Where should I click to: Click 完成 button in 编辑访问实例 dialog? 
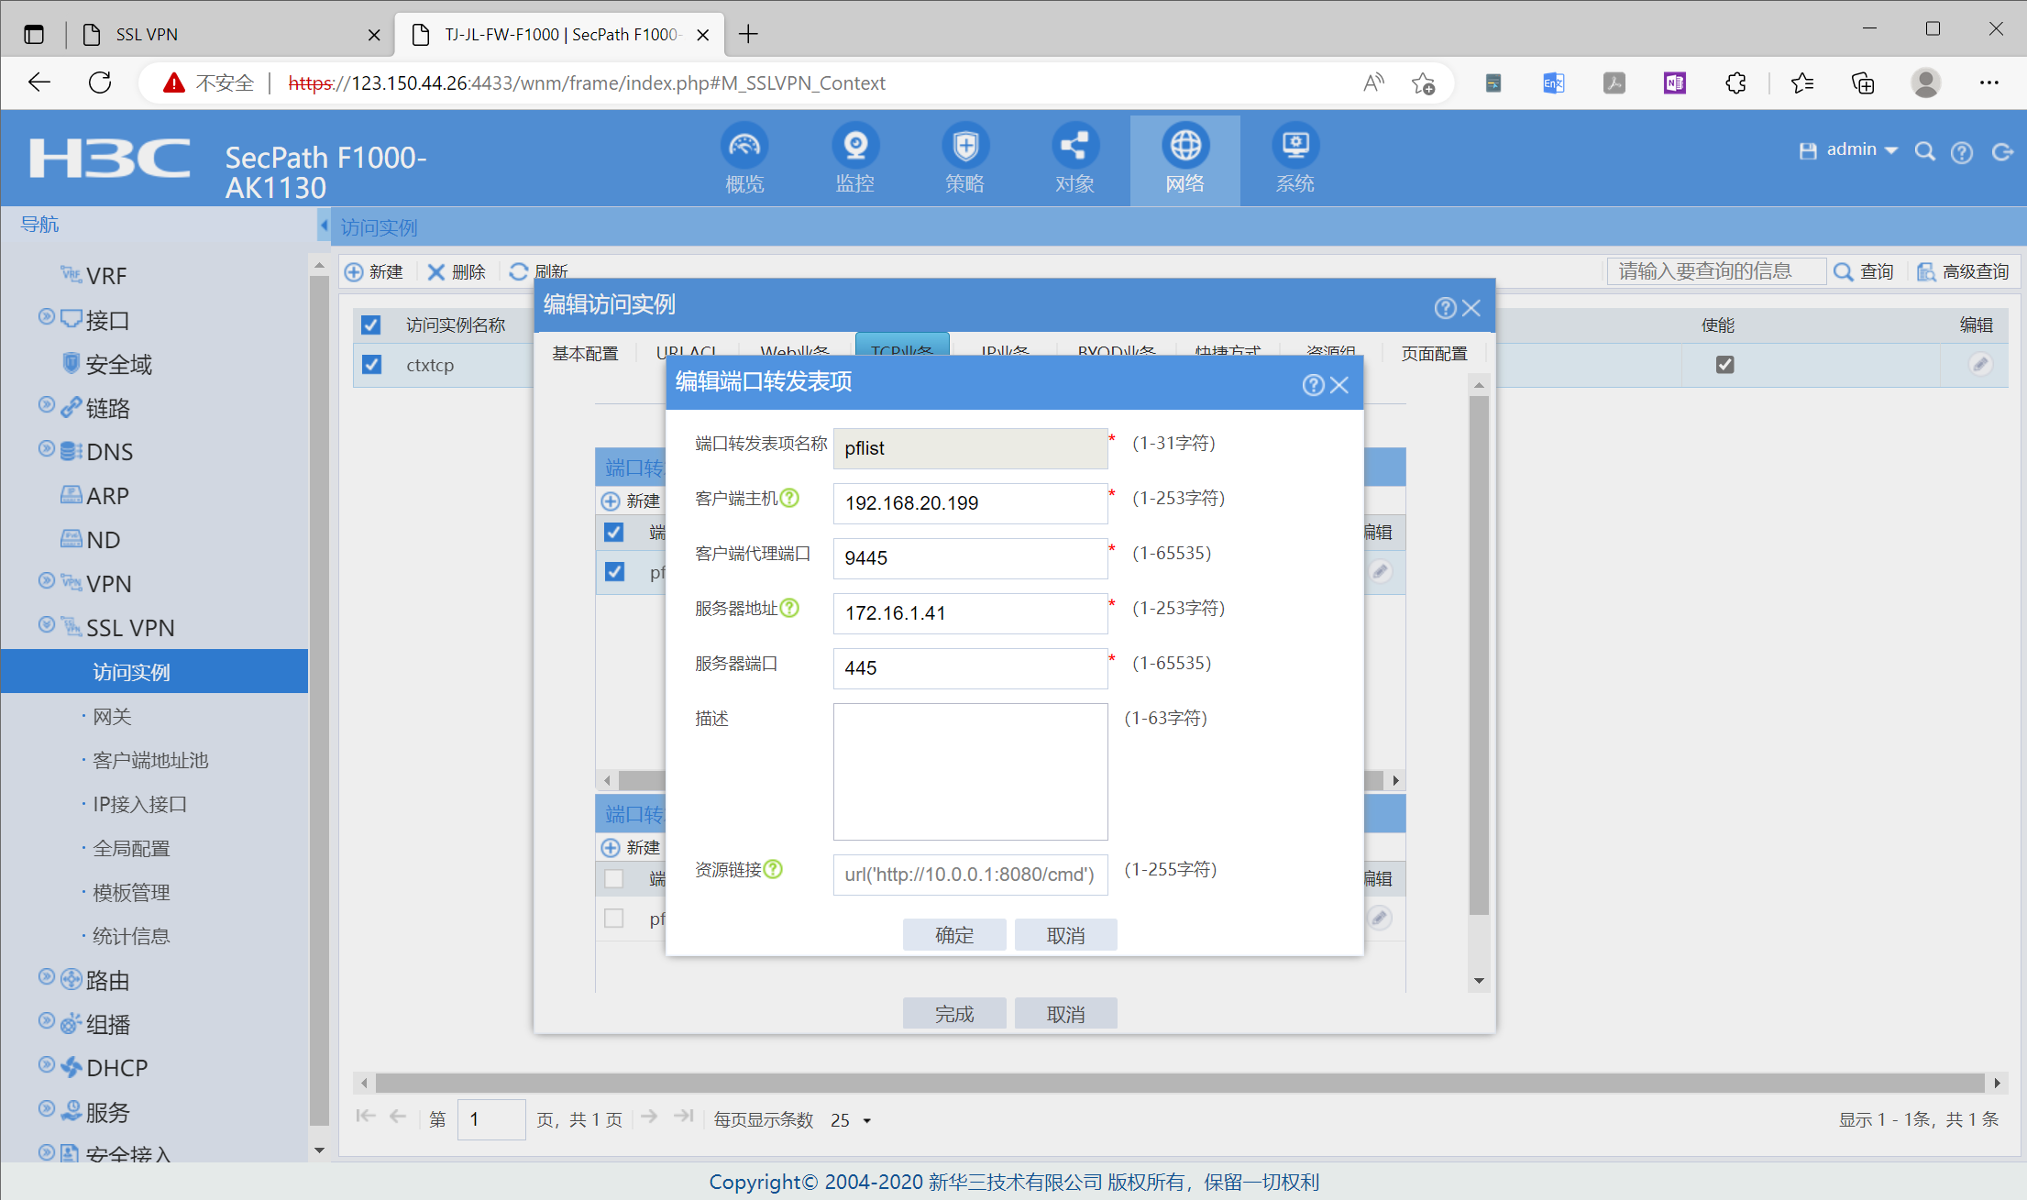point(953,1014)
